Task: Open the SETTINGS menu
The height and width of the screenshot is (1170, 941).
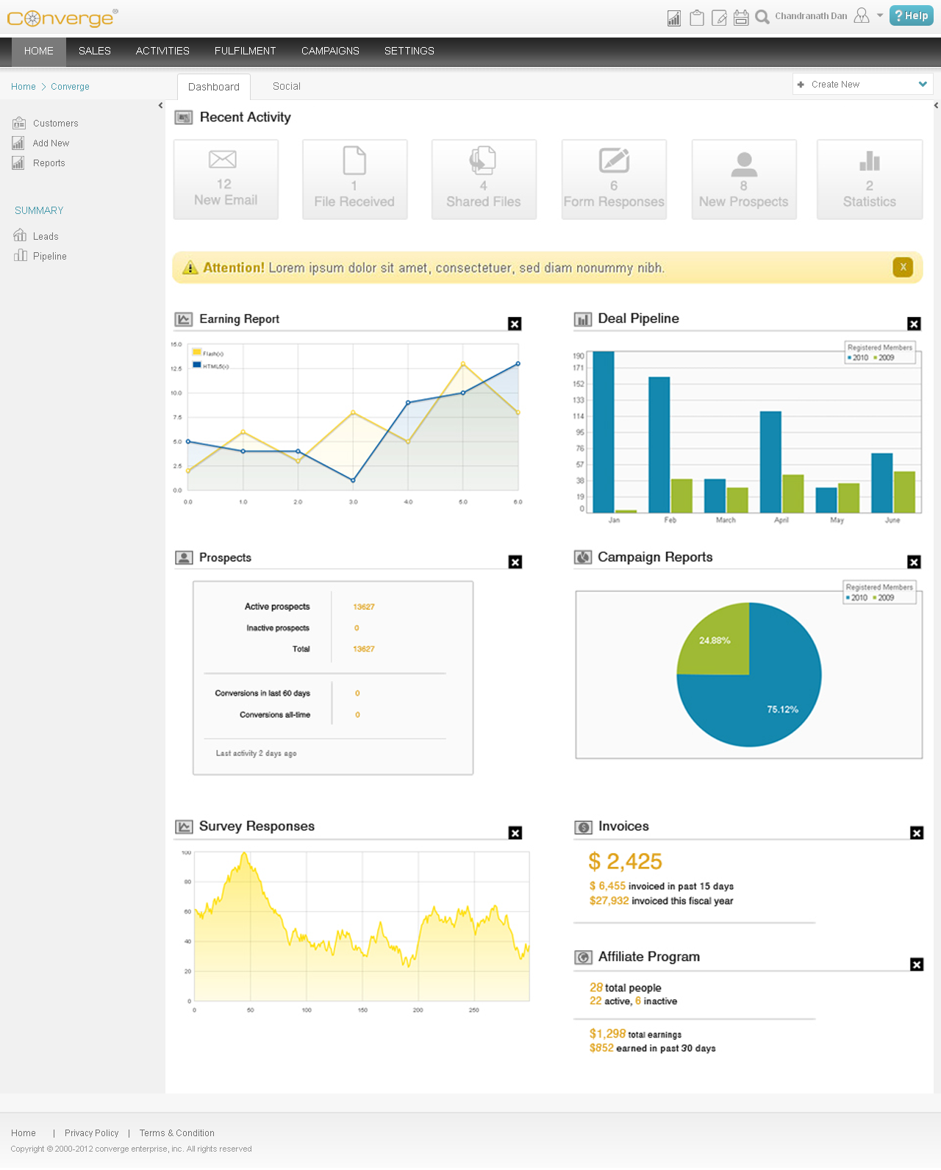Action: tap(409, 51)
